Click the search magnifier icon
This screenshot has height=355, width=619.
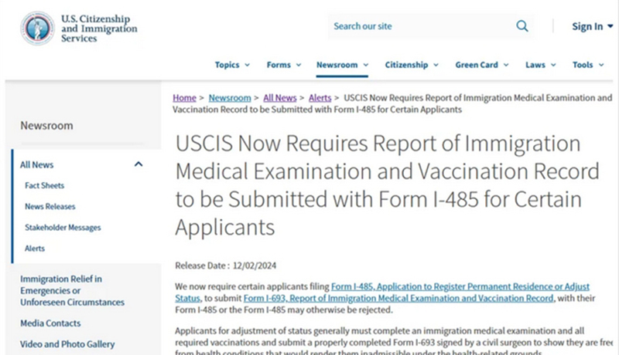pos(522,26)
